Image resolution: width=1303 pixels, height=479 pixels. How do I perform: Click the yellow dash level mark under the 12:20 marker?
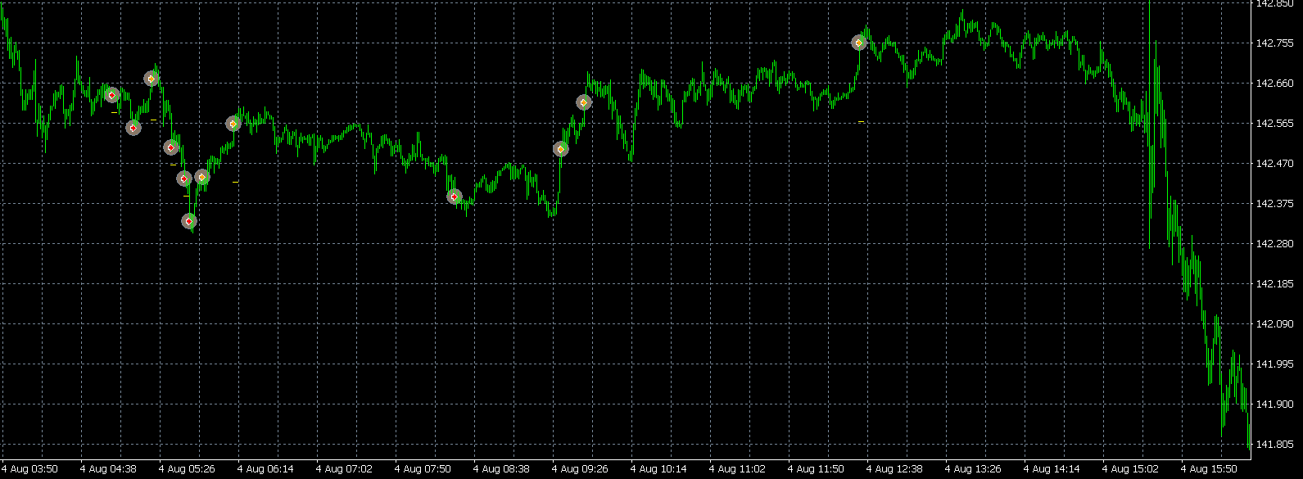coord(861,121)
